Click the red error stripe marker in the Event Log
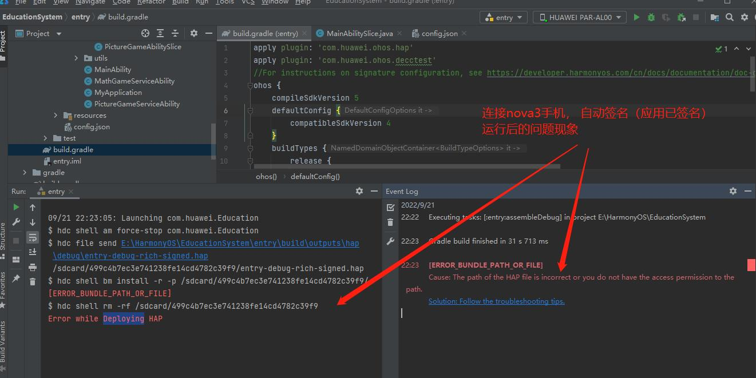This screenshot has height=378, width=756. (x=751, y=265)
